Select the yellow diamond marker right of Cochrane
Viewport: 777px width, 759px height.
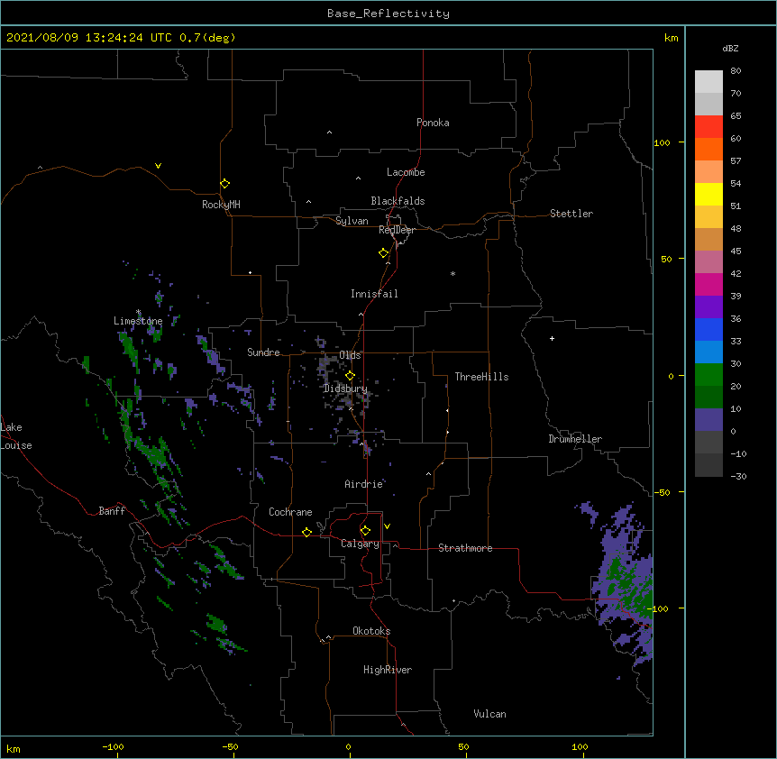click(x=307, y=532)
